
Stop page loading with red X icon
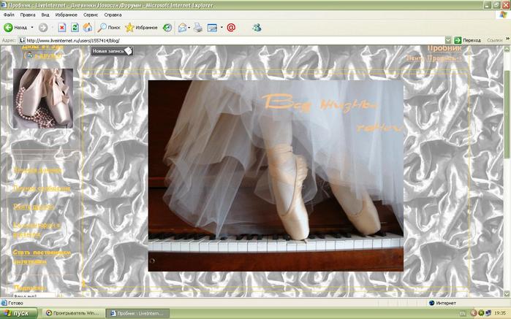coord(62,28)
